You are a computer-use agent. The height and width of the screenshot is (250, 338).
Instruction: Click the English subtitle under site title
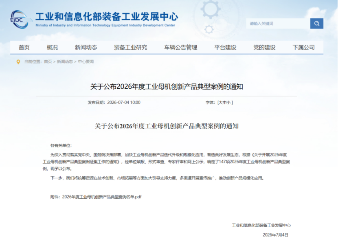[105, 25]
